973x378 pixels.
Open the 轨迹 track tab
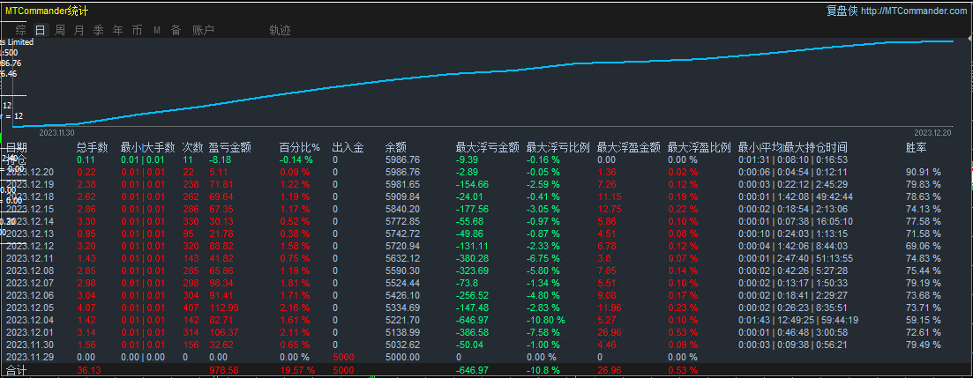(280, 30)
